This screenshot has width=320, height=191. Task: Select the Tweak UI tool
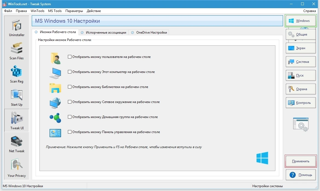(17, 121)
